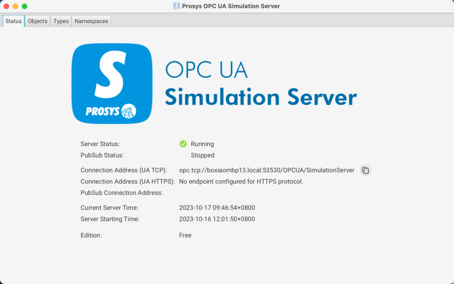
Task: Return to the Status tab
Action: (13, 21)
